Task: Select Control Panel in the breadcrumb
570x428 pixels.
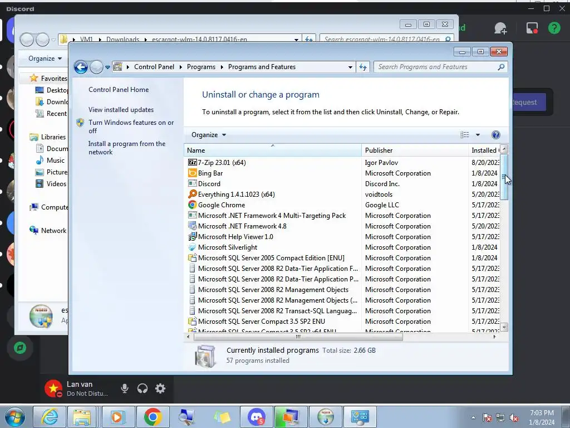Action: 154,67
